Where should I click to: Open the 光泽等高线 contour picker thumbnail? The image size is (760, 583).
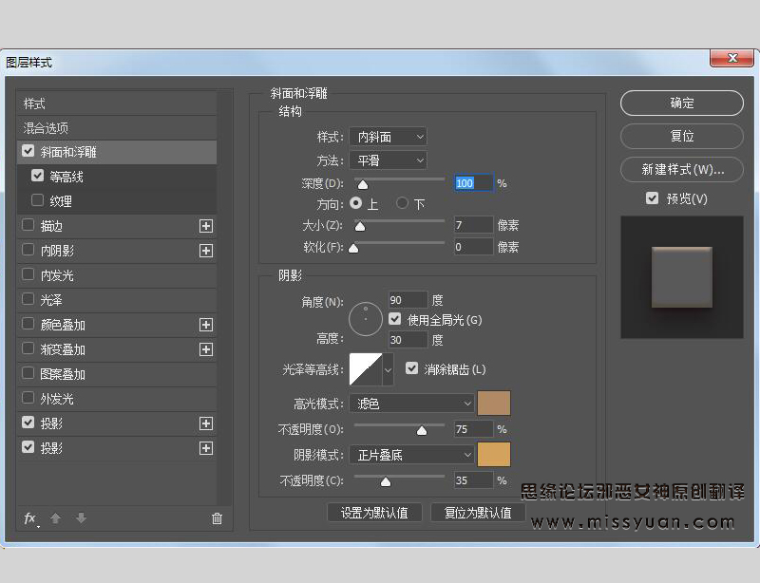point(364,368)
